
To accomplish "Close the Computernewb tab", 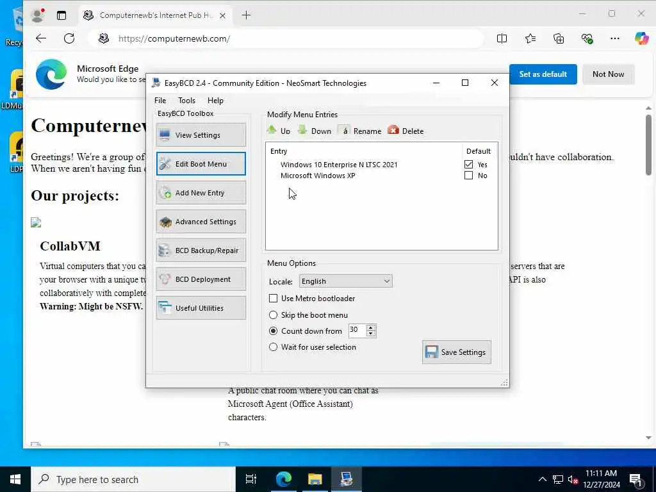I will pyautogui.click(x=222, y=15).
